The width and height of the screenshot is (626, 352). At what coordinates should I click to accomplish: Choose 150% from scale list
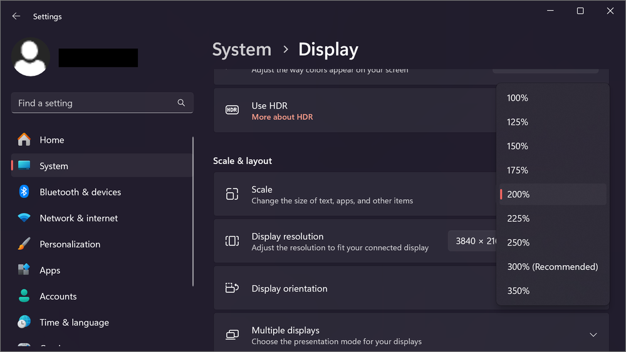point(518,146)
